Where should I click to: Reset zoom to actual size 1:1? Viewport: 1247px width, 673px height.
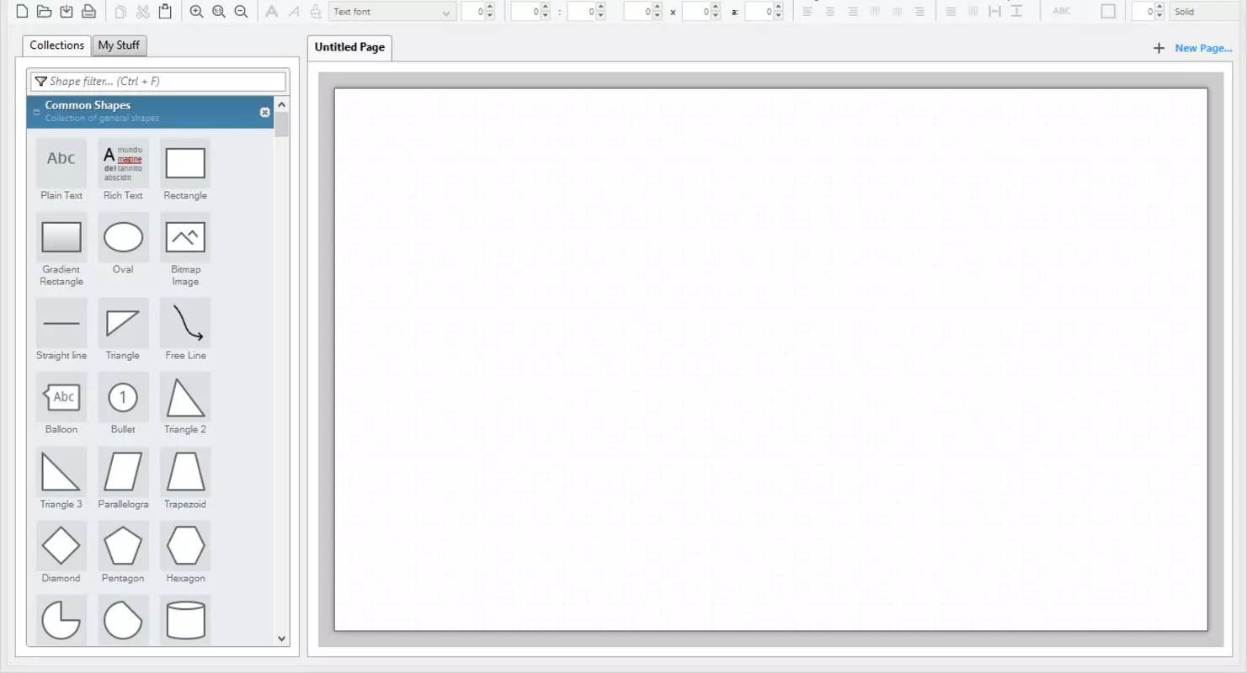click(219, 12)
